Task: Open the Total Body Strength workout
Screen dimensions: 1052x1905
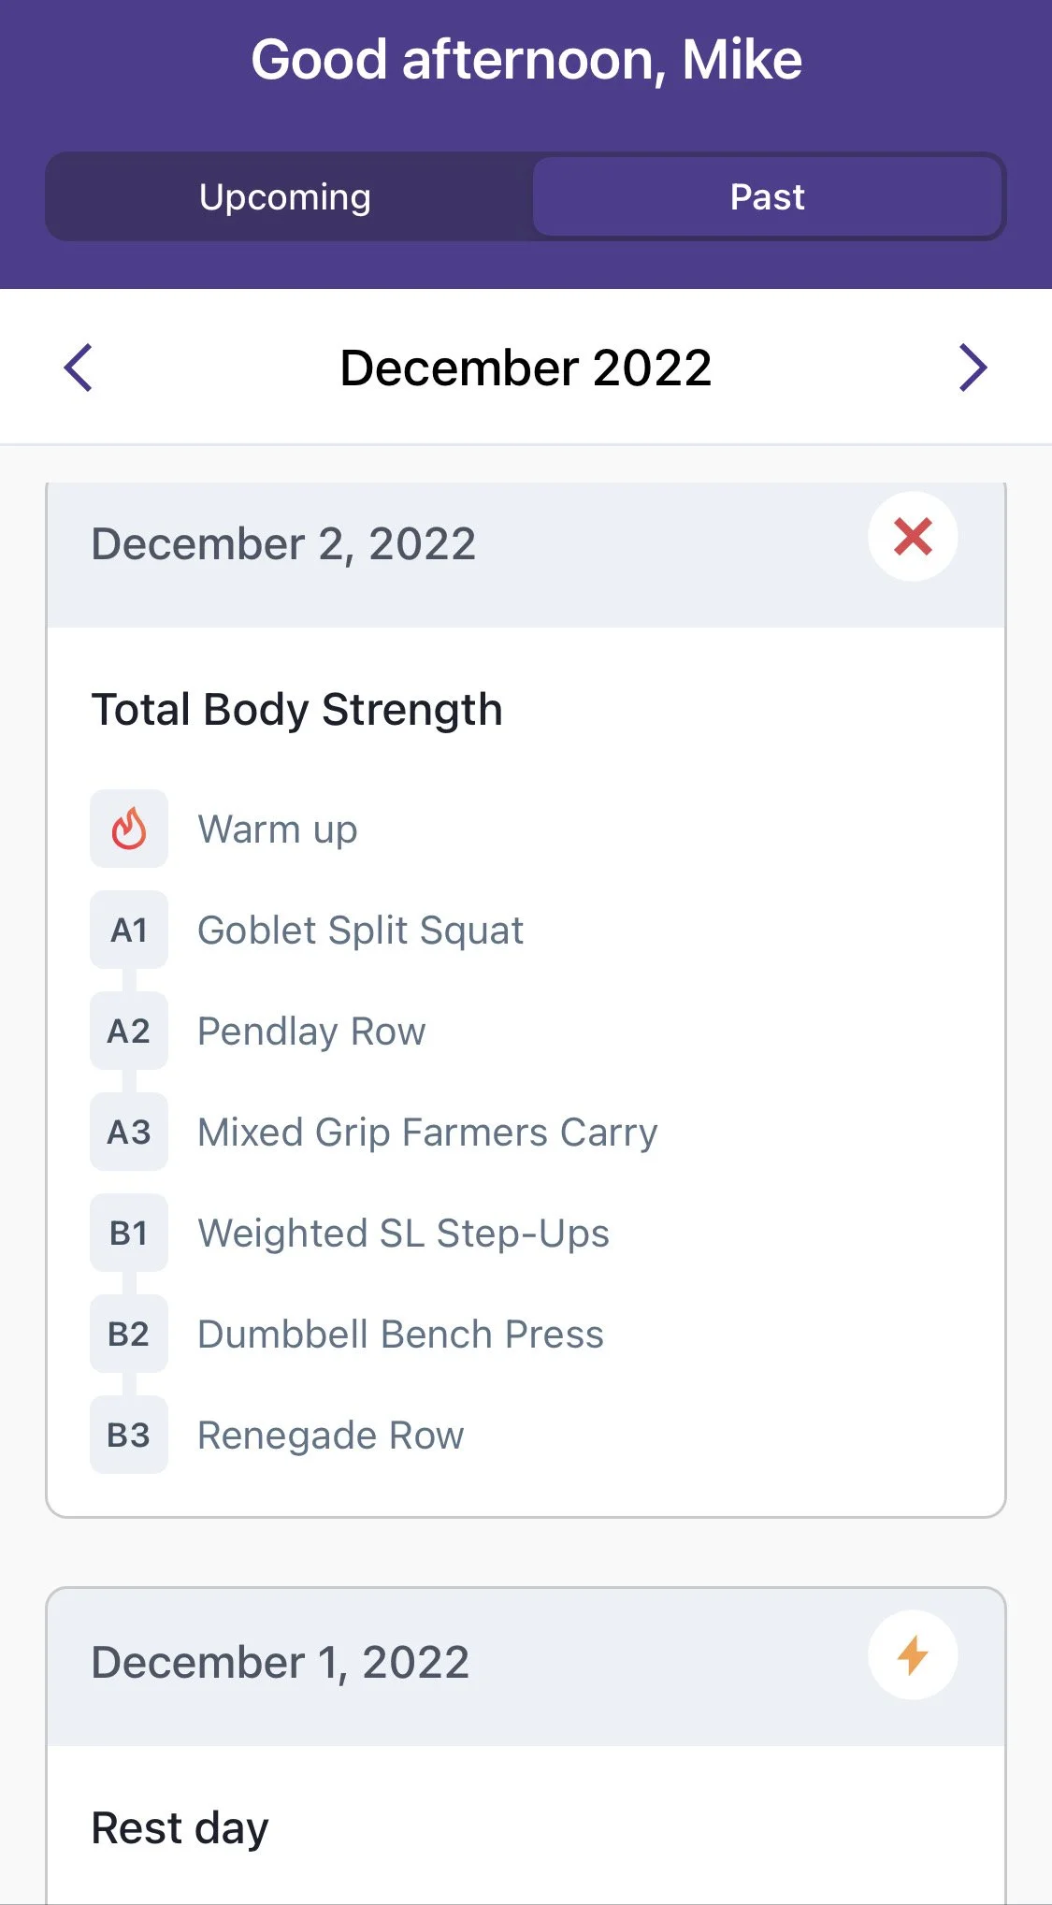Action: [x=296, y=709]
